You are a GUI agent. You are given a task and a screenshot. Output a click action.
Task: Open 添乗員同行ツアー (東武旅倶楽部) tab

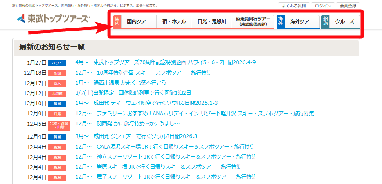click(253, 21)
